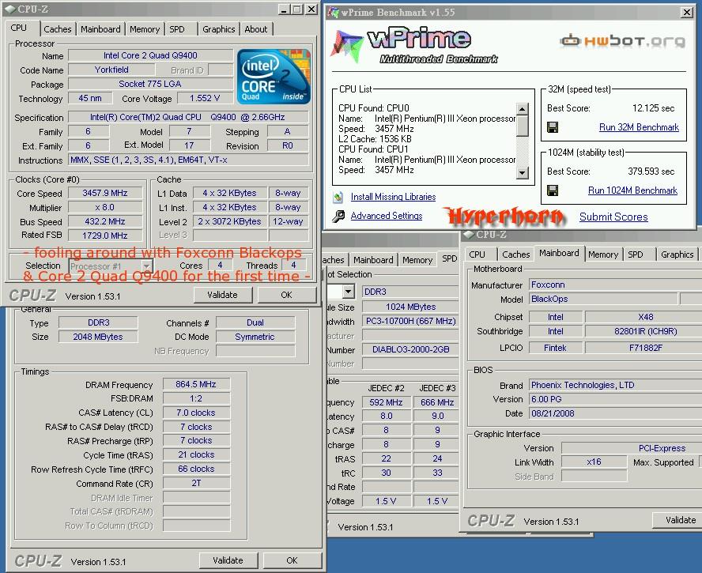Click the PC3-10700H (667 MHz) bandwidth value
The image size is (702, 573).
coord(410,321)
